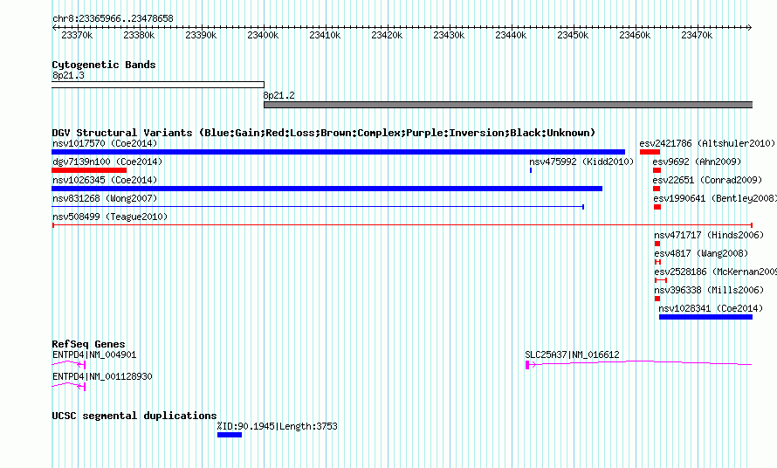Click the chr8:23365966..23478658 coordinate label
777x468 pixels.
click(113, 18)
